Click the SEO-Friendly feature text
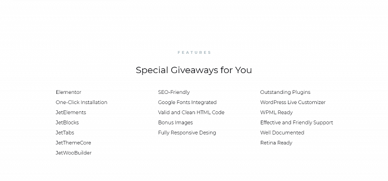Viewport: 388px width, 181px height. (x=174, y=92)
